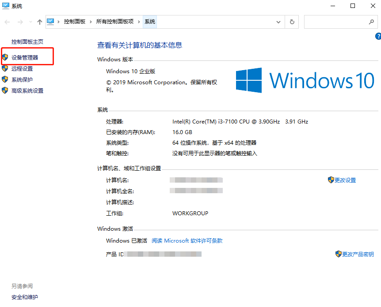Open 设备管理器
This screenshot has height=307, width=381.
25,57
